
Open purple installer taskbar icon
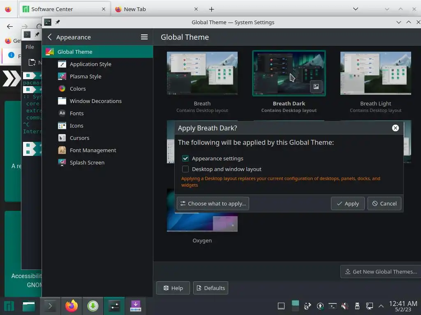pos(136,306)
